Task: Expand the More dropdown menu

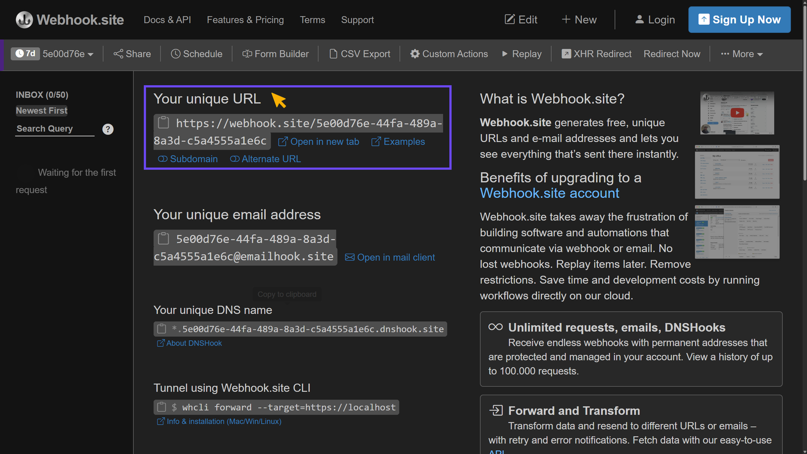Action: (742, 54)
